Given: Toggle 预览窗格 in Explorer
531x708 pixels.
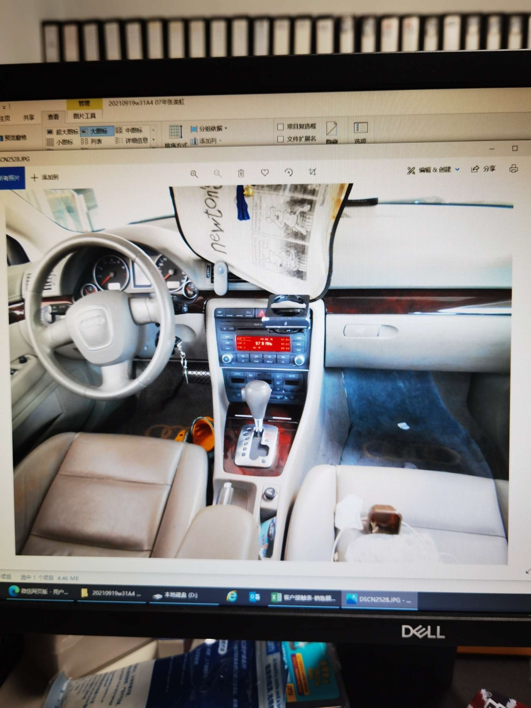Looking at the screenshot, I should 13,138.
